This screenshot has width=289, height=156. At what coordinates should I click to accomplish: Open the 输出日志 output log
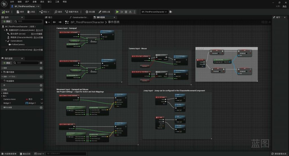[25, 154]
